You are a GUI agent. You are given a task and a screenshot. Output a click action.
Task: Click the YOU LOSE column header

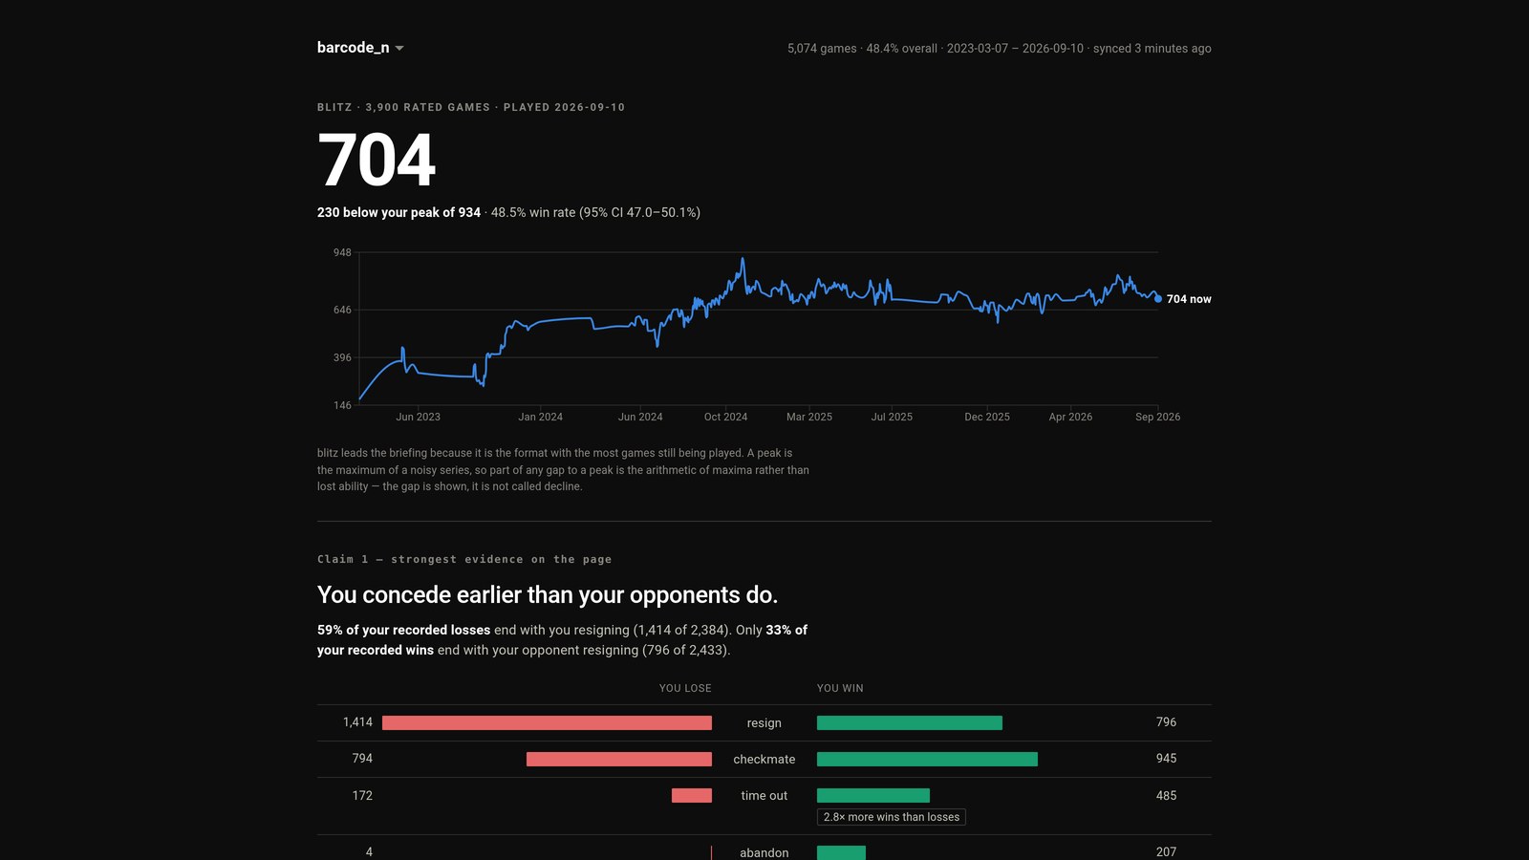pyautogui.click(x=685, y=688)
